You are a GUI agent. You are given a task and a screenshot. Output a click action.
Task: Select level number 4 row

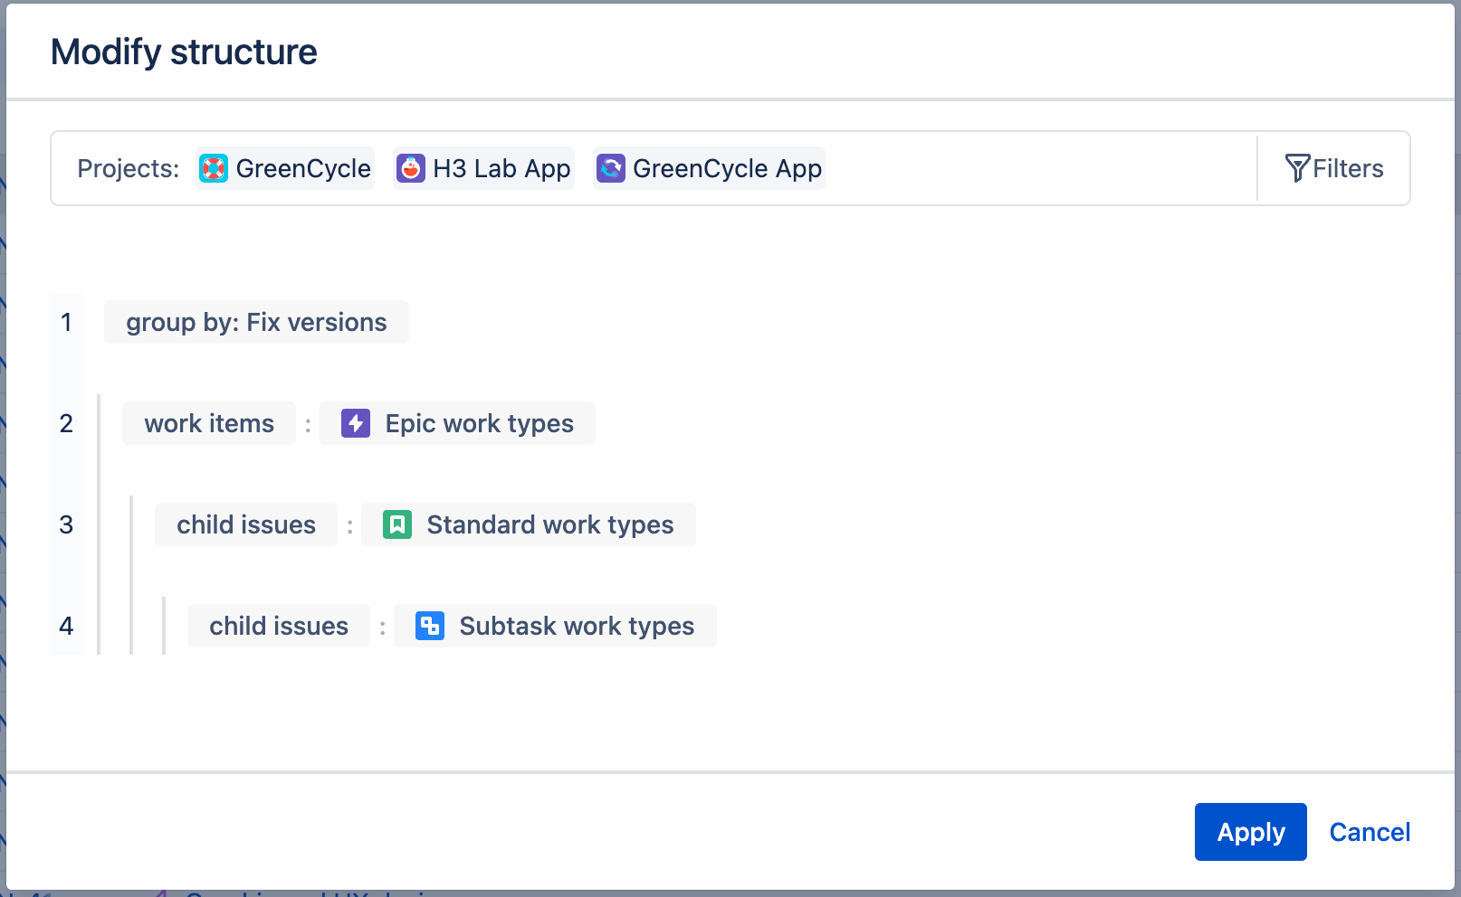(x=66, y=626)
